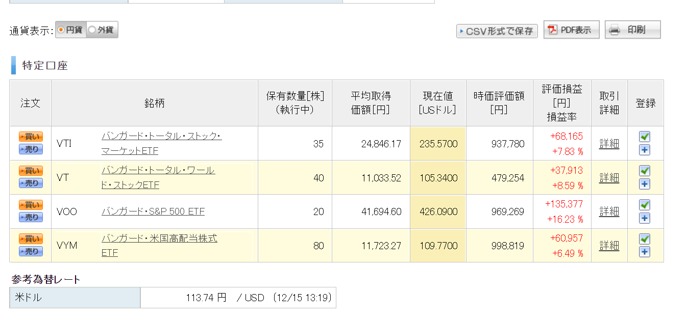Viewport: 688px width, 318px height.
Task: Open 詳細 transaction details for VTI
Action: (609, 144)
